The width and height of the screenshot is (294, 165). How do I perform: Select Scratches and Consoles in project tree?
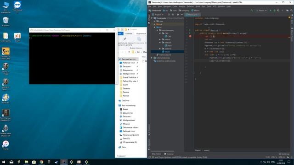click(164, 61)
